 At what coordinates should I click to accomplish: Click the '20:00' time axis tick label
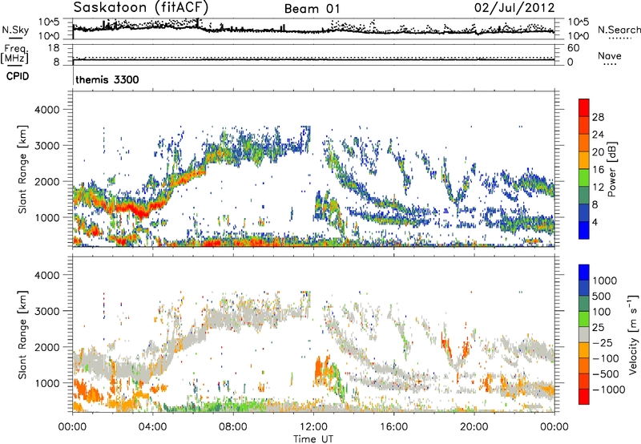point(474,427)
